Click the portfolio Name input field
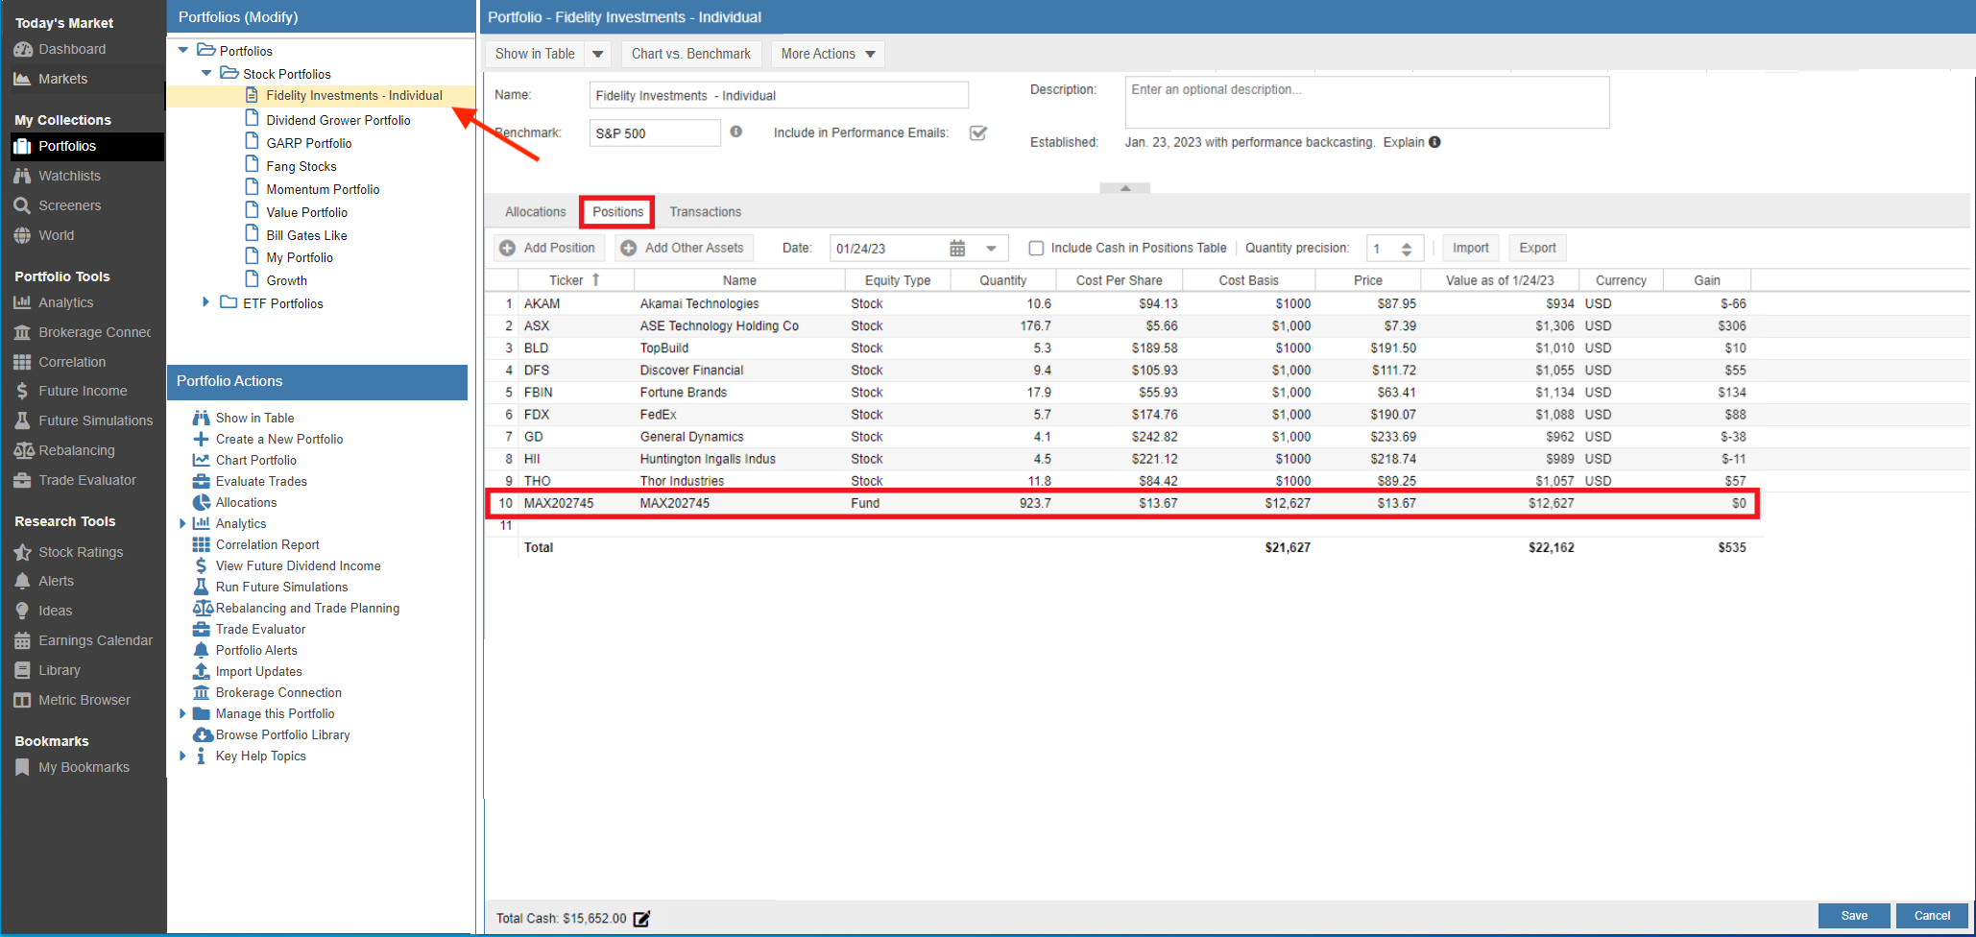Viewport: 1976px width, 937px height. (779, 95)
